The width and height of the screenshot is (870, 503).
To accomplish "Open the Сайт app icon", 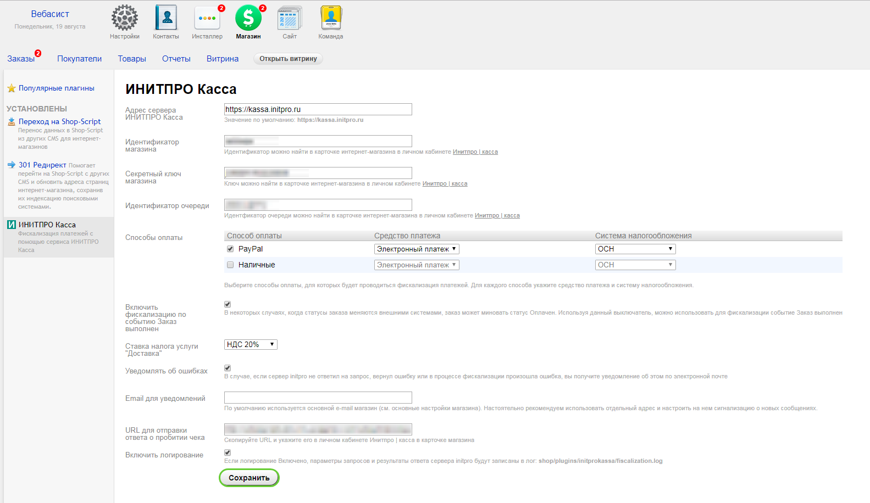I will (x=290, y=18).
